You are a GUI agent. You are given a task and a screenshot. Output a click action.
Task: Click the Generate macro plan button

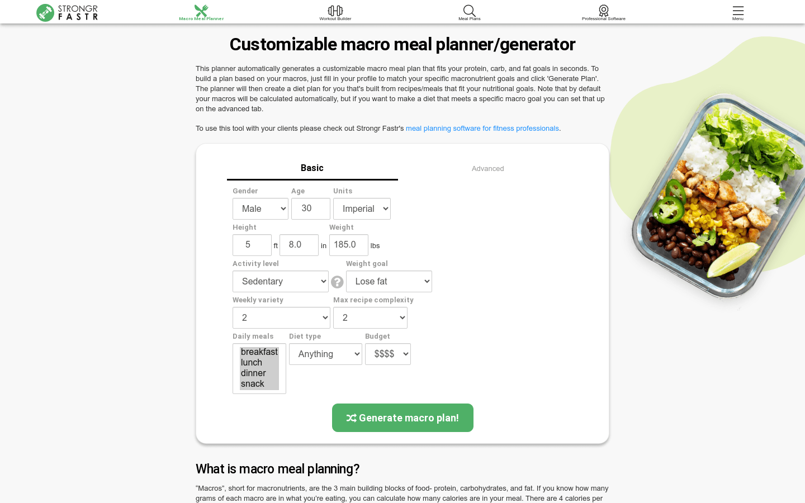[402, 418]
